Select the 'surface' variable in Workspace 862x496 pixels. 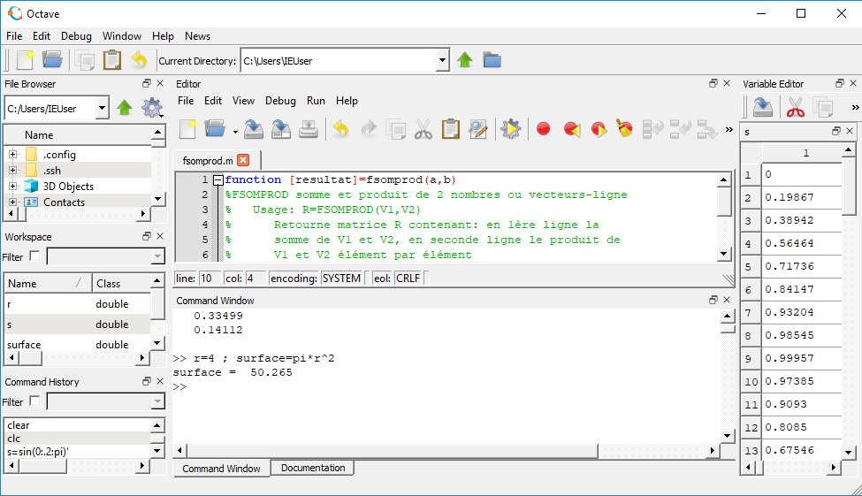pos(77,345)
